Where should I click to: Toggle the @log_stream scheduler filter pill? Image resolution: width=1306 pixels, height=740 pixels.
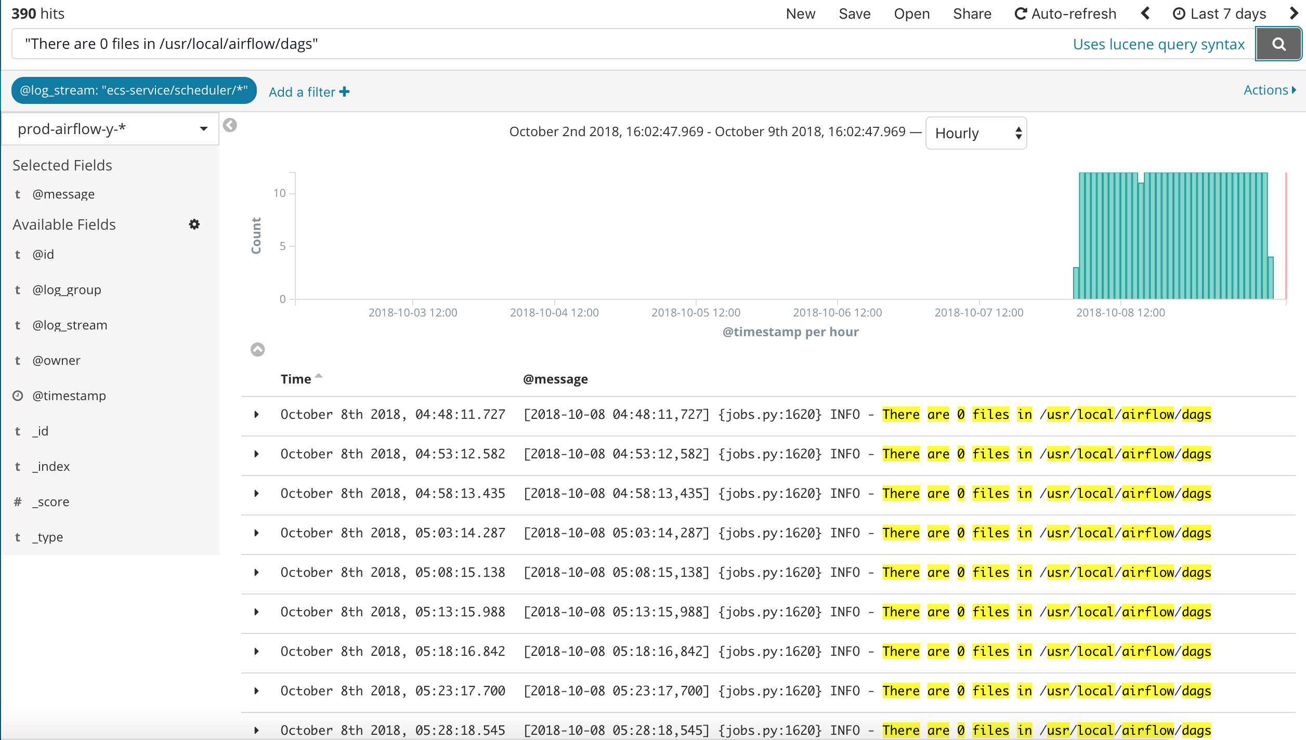click(x=134, y=90)
